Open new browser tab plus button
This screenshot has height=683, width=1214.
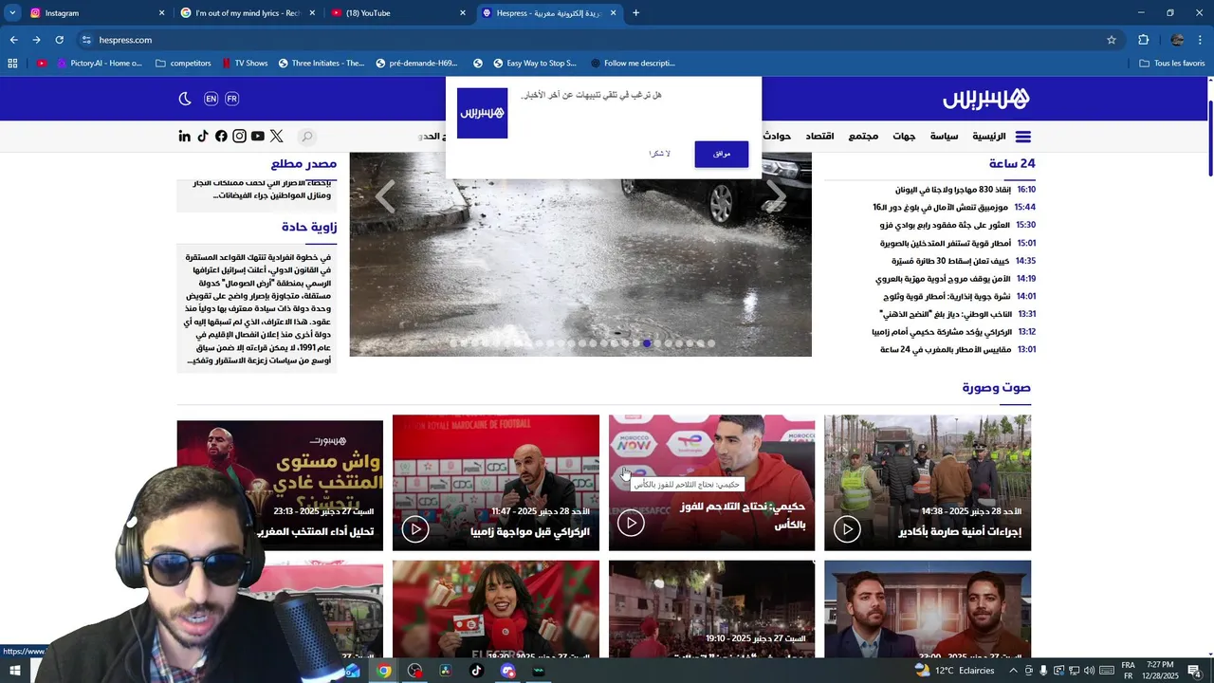(635, 13)
